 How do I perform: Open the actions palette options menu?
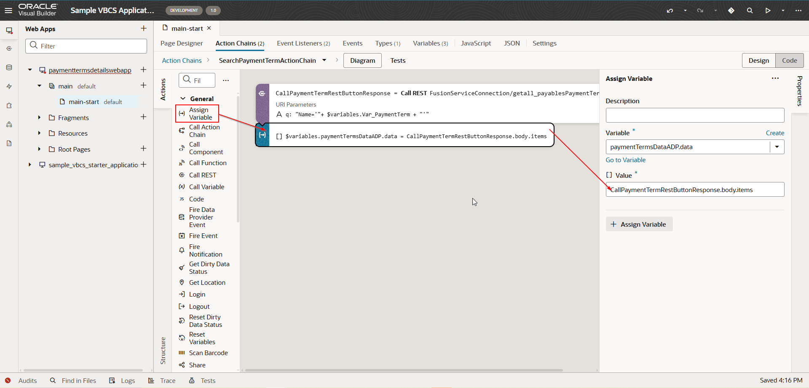tap(226, 80)
